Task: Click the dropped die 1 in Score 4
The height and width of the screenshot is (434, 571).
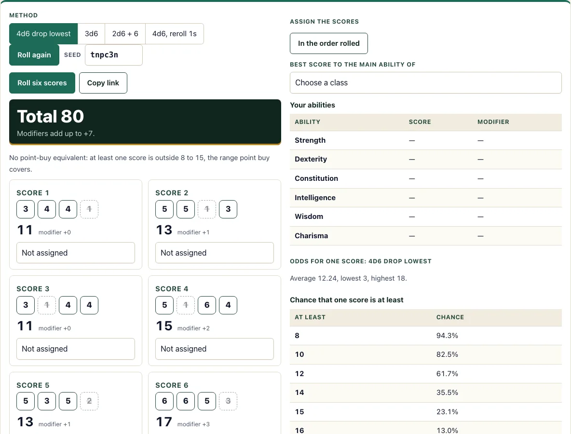Action: click(x=186, y=305)
